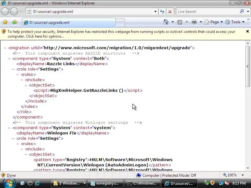The width and height of the screenshot is (251, 188).
Task: Click the Live Search input box
Action: click(x=207, y=12)
